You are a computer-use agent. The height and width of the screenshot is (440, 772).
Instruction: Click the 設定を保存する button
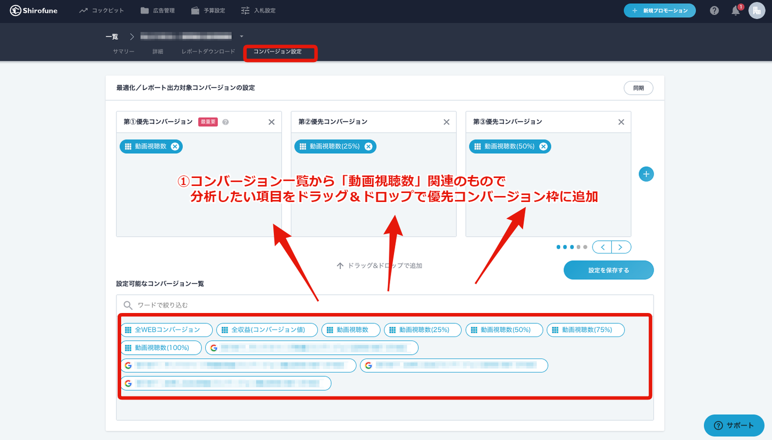[x=608, y=270]
